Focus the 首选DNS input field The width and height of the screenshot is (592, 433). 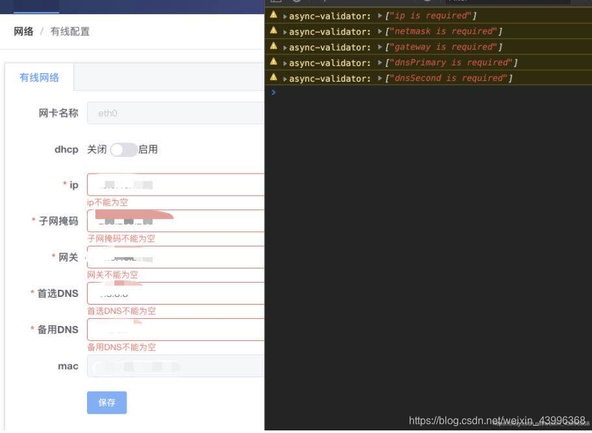pos(175,293)
